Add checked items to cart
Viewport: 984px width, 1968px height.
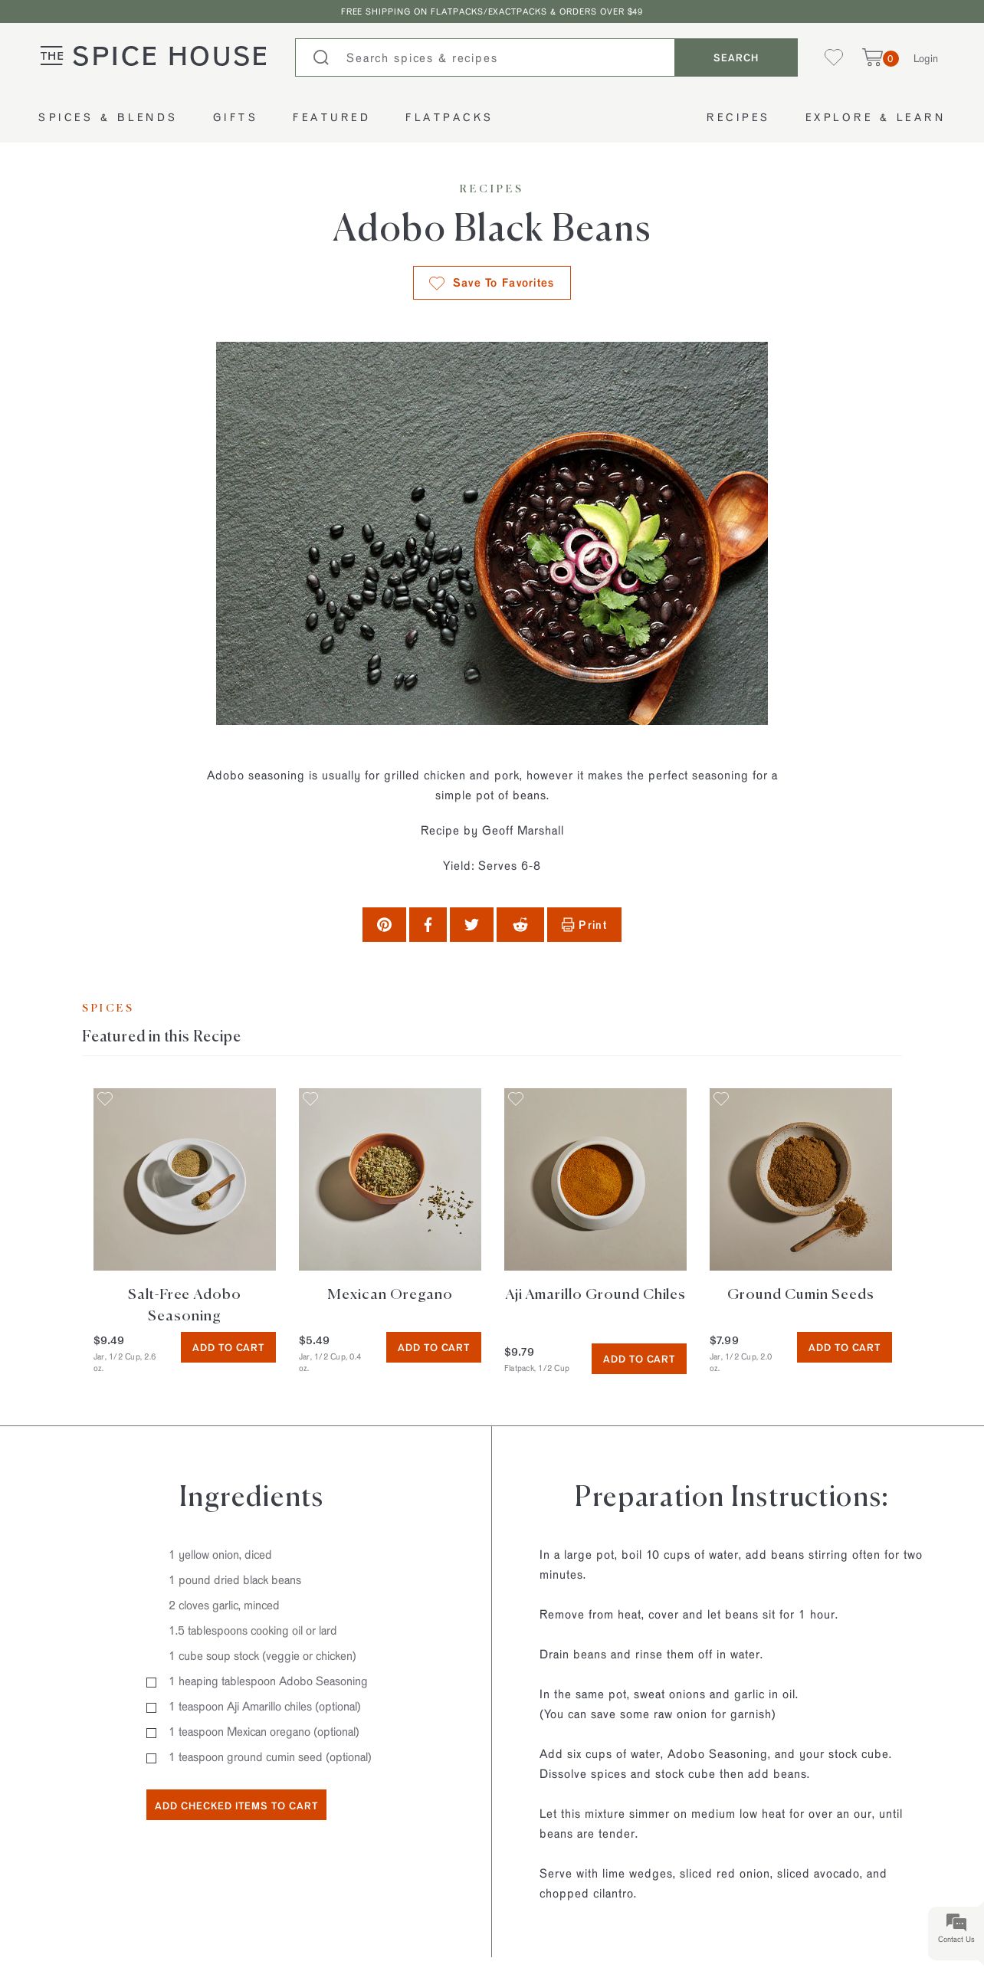tap(236, 1805)
